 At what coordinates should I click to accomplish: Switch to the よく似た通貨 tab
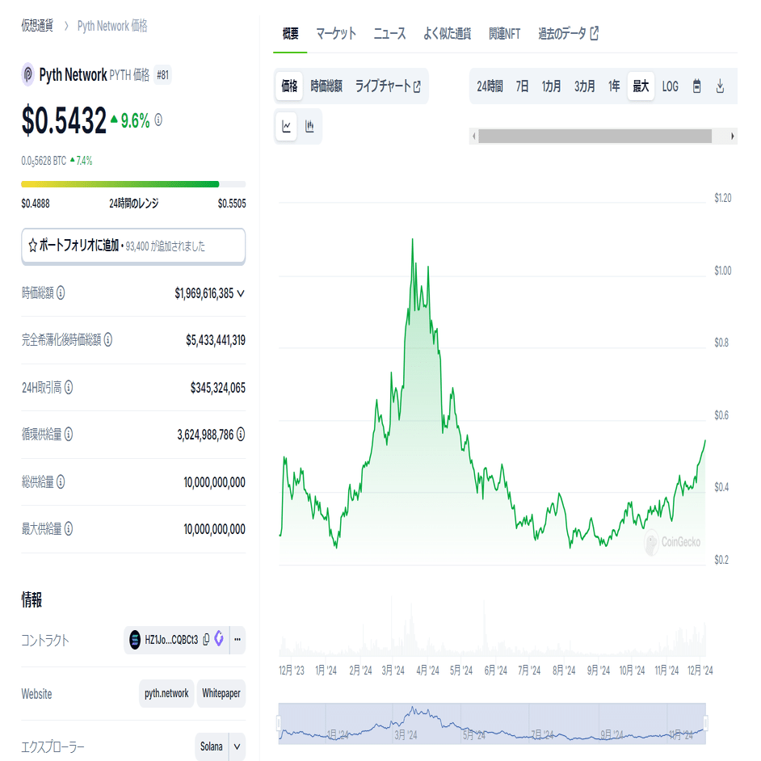click(447, 33)
